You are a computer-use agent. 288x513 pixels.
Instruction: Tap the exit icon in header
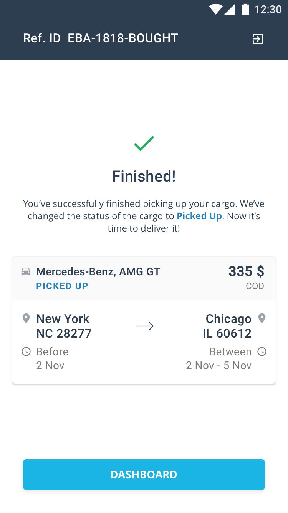[x=257, y=38]
